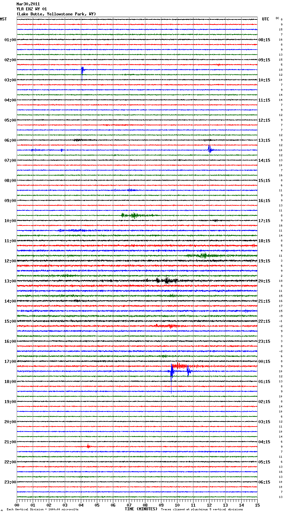Select the 10:00 MST time label

[x=10, y=221]
